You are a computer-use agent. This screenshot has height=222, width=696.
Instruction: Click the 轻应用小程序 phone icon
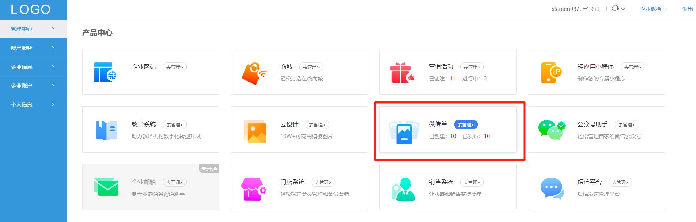[551, 72]
